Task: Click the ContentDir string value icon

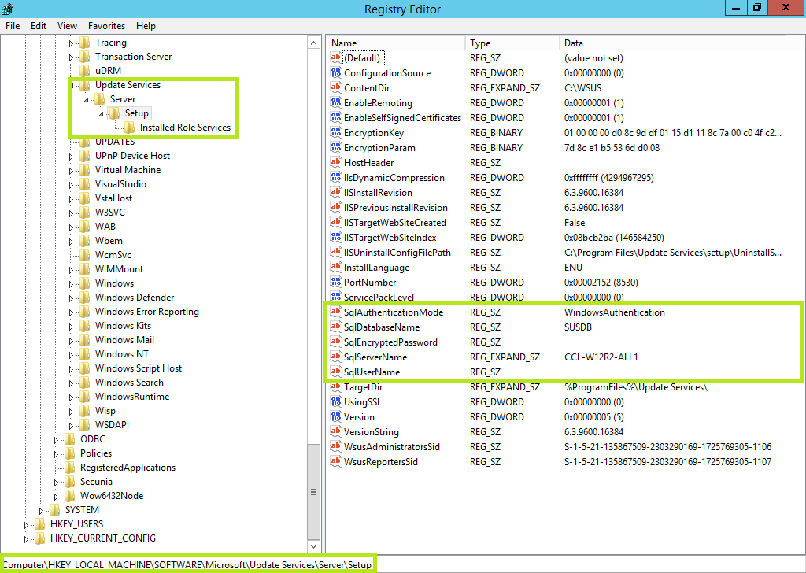Action: pyautogui.click(x=335, y=87)
